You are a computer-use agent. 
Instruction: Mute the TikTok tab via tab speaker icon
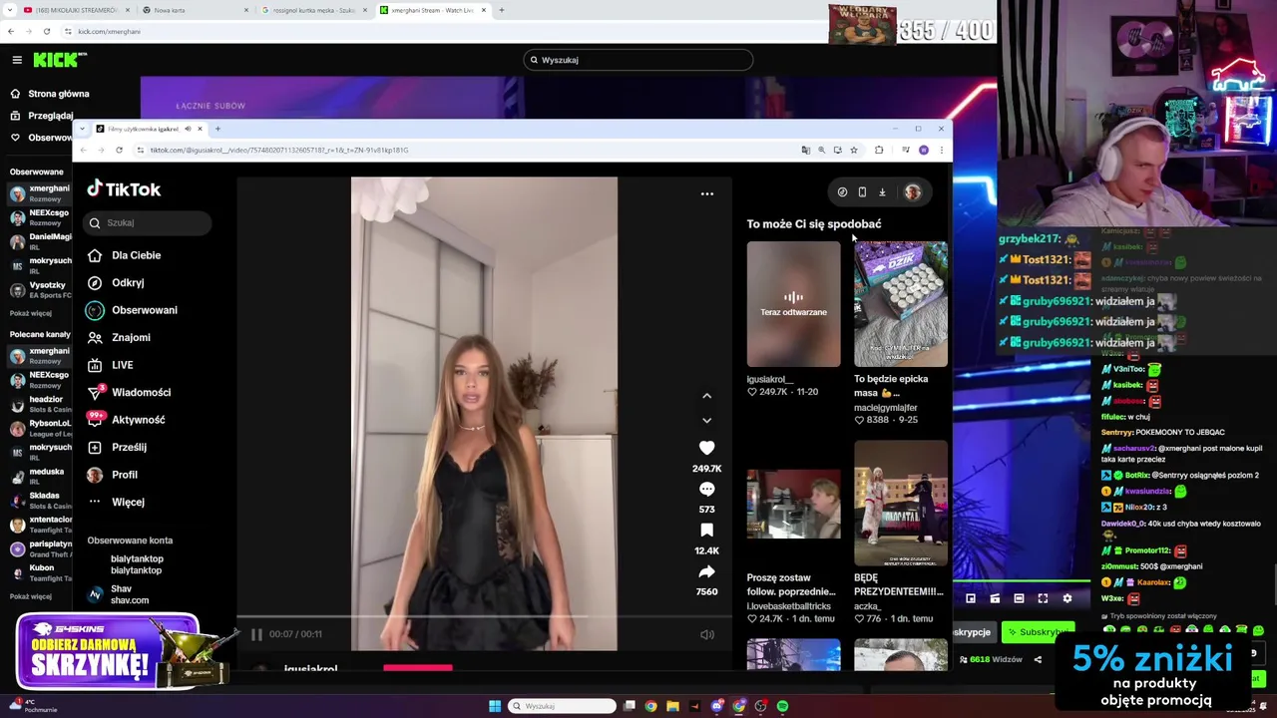(188, 129)
